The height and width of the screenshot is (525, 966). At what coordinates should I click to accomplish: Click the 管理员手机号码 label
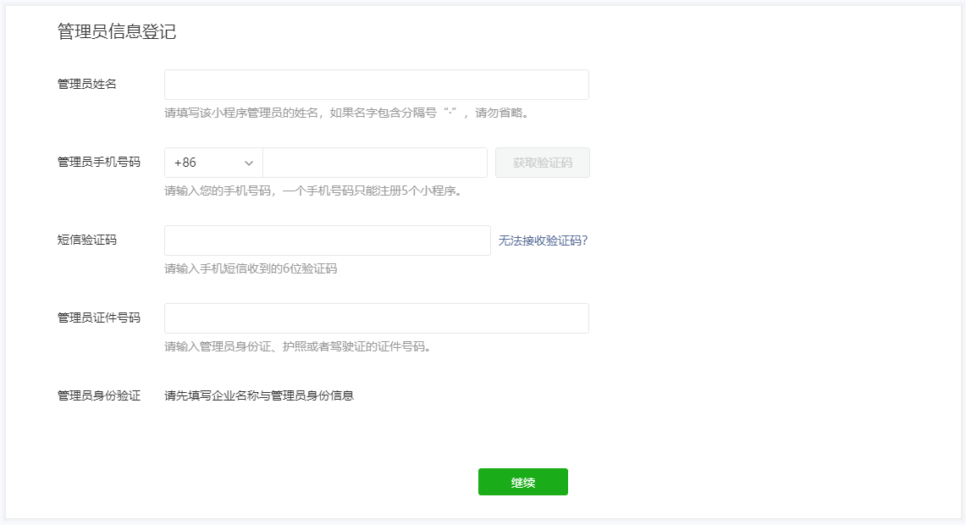[99, 162]
